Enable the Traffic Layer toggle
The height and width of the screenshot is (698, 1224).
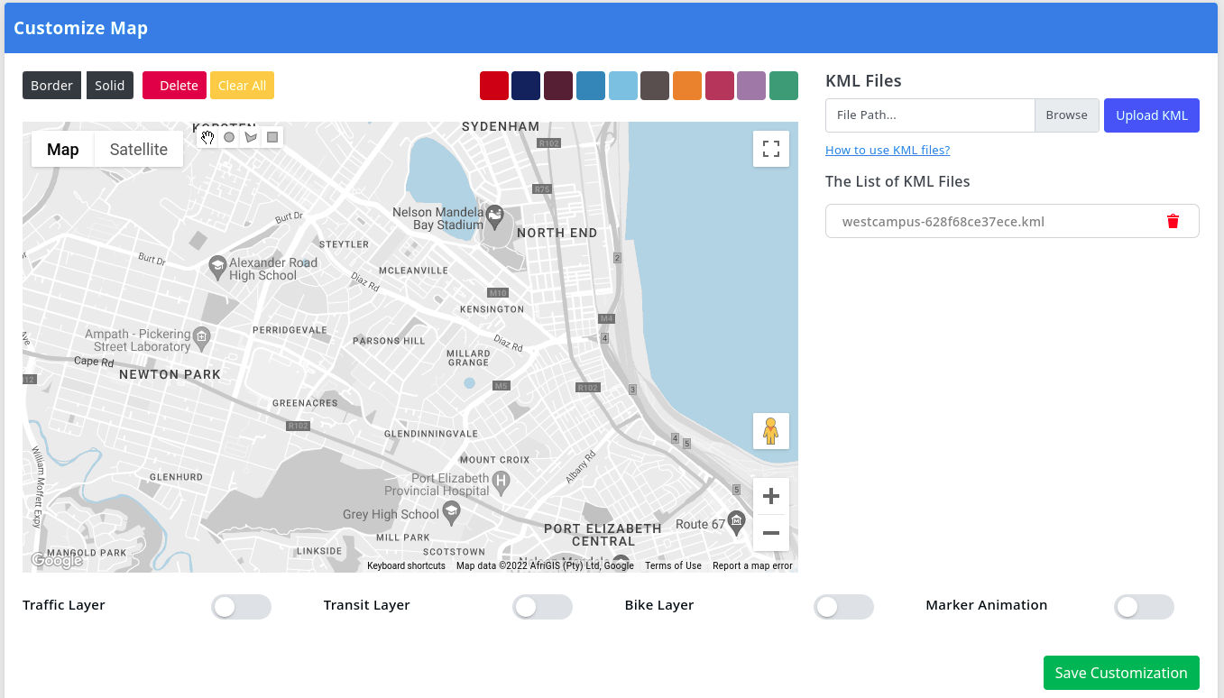241,607
